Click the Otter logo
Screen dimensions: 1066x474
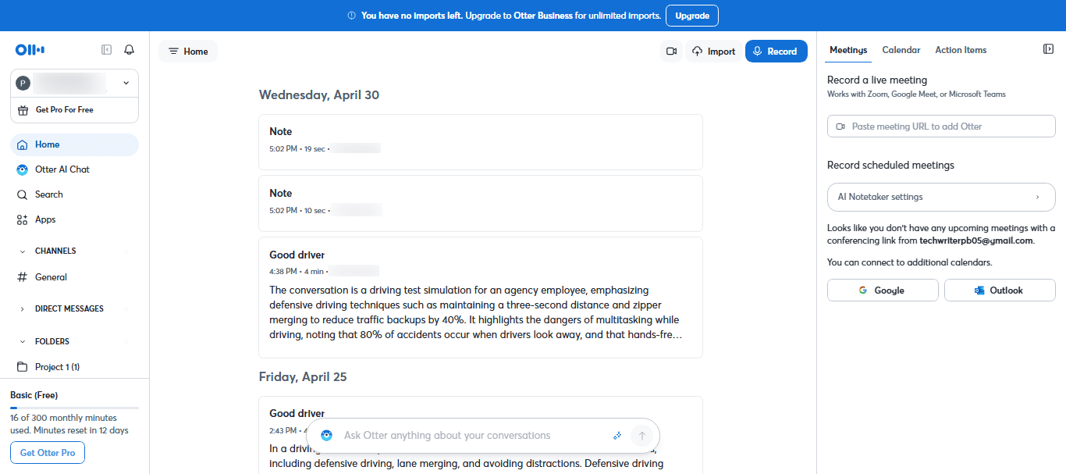[30, 50]
